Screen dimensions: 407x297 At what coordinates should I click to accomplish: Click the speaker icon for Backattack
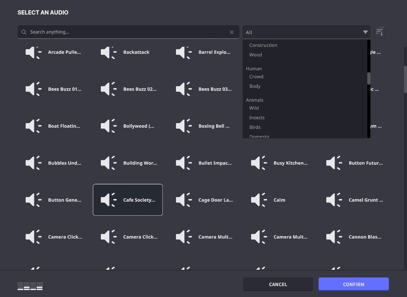pyautogui.click(x=109, y=52)
